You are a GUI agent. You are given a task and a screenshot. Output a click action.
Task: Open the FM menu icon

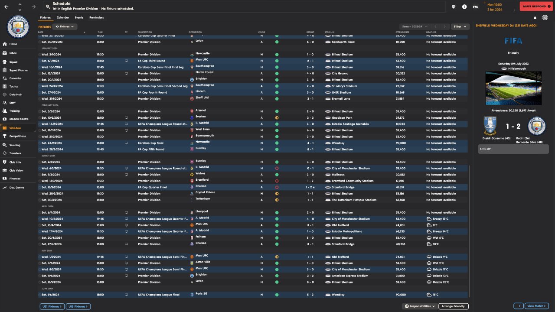476,6
